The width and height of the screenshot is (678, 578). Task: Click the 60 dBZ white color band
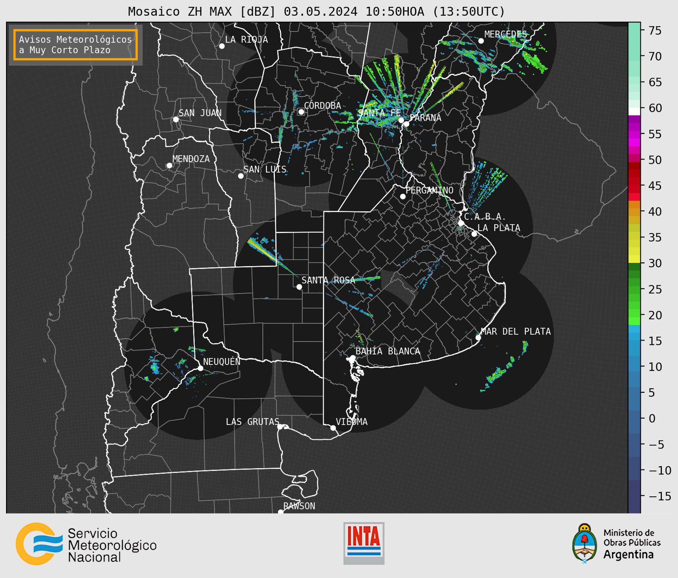click(x=634, y=111)
